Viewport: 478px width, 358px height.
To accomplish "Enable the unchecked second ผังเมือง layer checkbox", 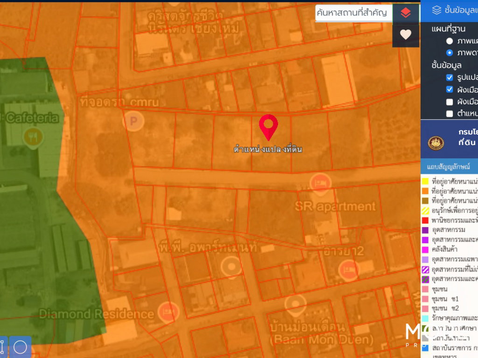I will coord(450,102).
